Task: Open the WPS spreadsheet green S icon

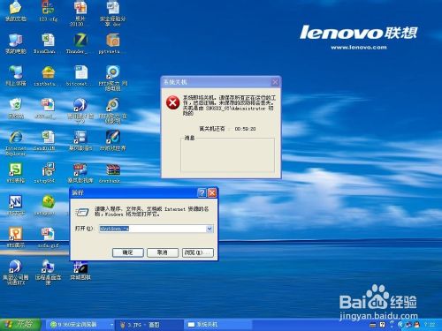Action: 15,170
